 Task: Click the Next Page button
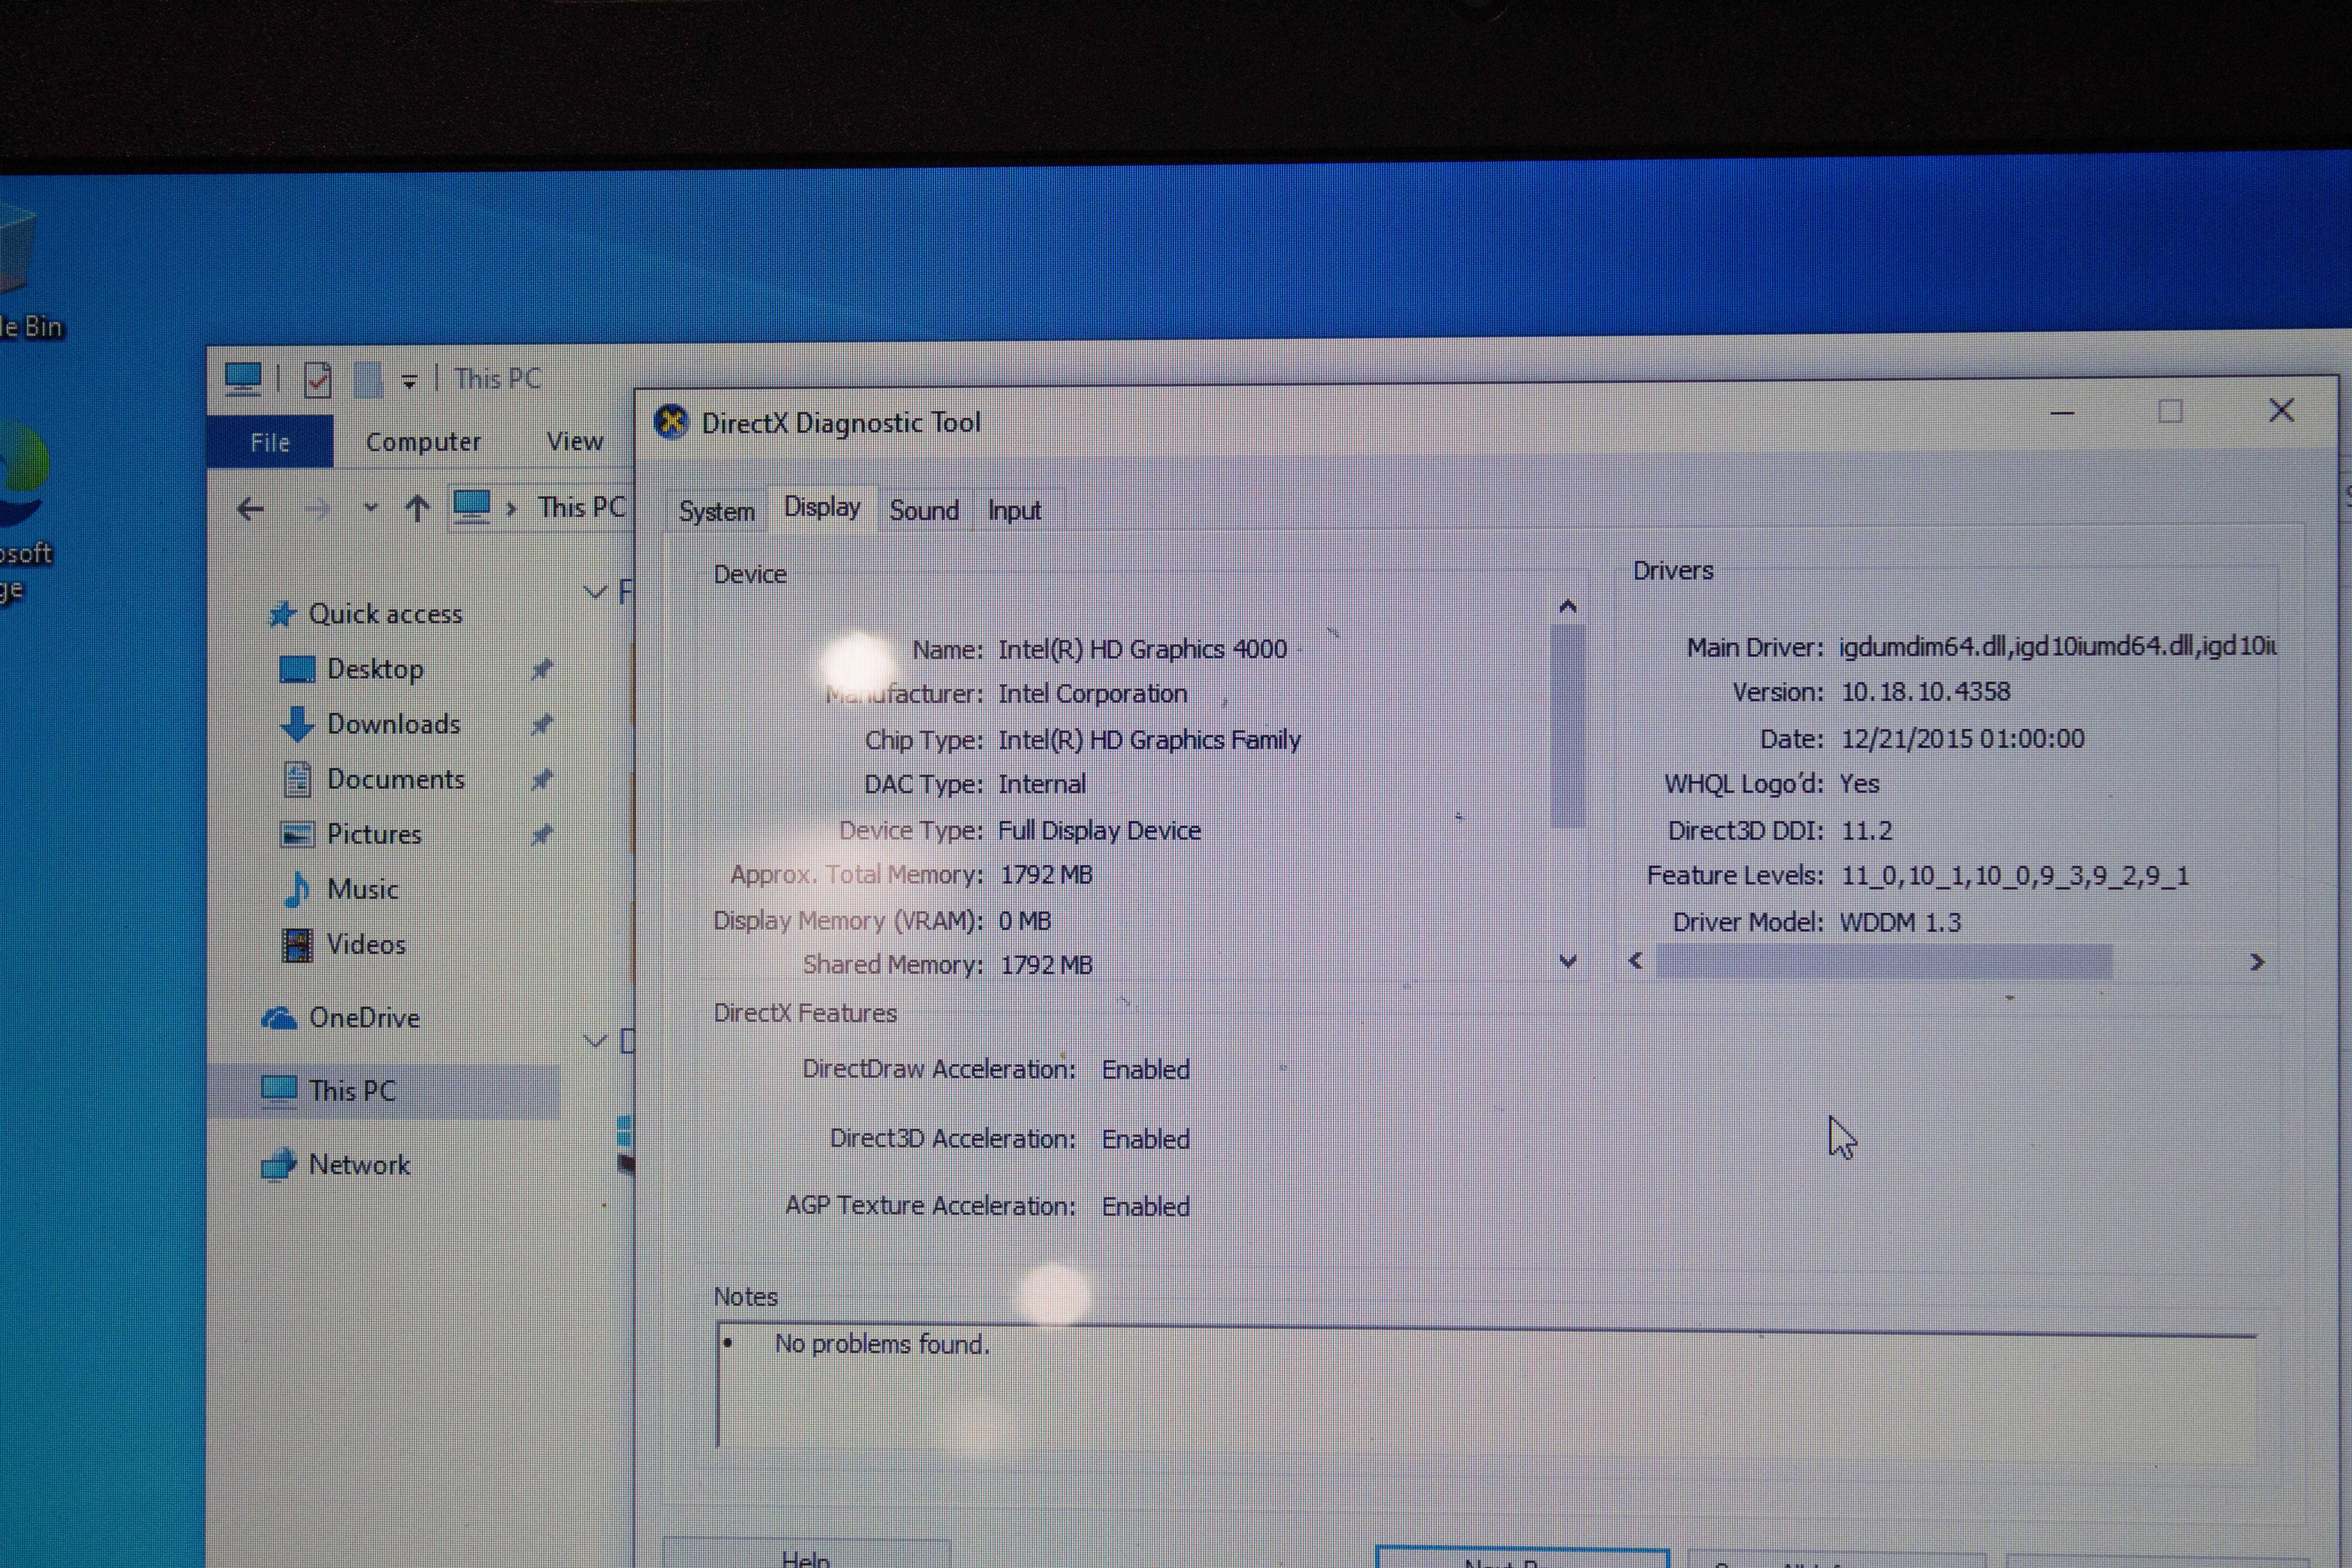(x=1522, y=1558)
